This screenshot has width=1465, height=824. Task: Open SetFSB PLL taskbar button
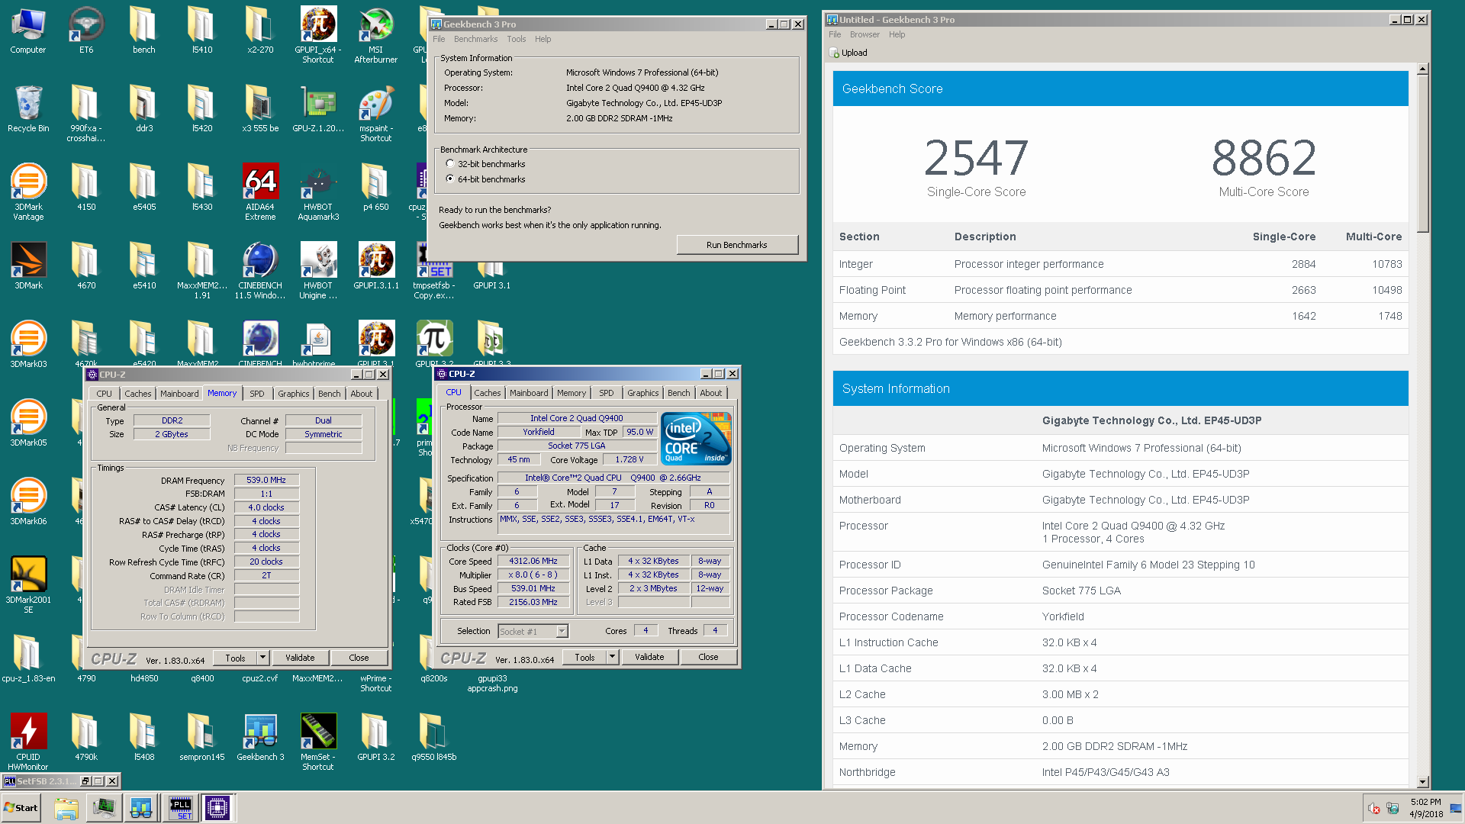181,807
